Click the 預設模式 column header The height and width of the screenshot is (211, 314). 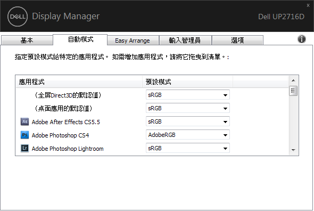(187, 82)
